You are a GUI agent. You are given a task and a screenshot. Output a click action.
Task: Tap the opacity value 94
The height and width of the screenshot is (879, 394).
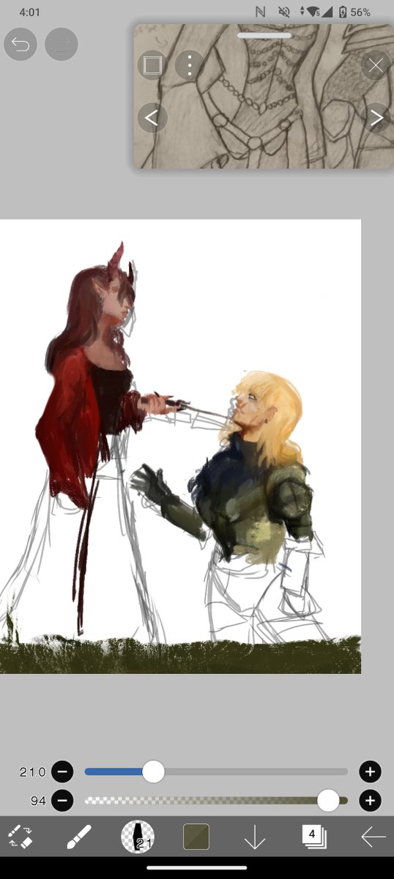pyautogui.click(x=38, y=801)
